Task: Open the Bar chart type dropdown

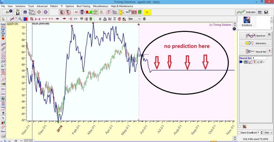Action: [x=135, y=19]
